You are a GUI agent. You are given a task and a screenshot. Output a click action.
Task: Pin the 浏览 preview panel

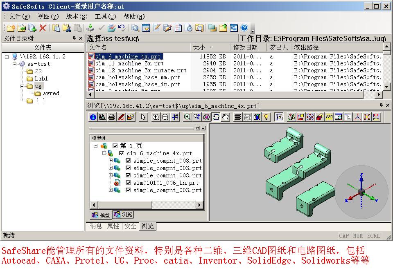click(381, 105)
